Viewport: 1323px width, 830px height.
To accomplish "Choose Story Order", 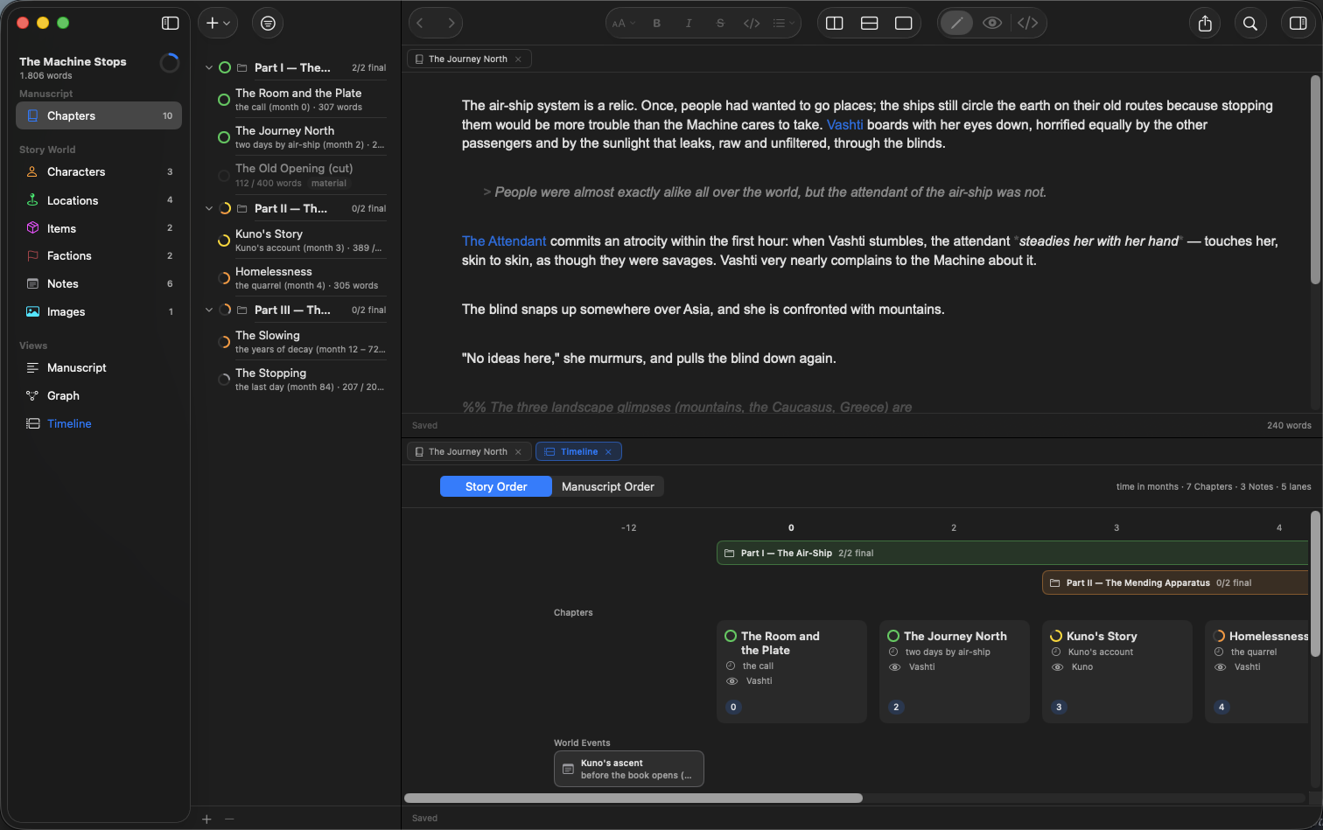I will point(496,486).
